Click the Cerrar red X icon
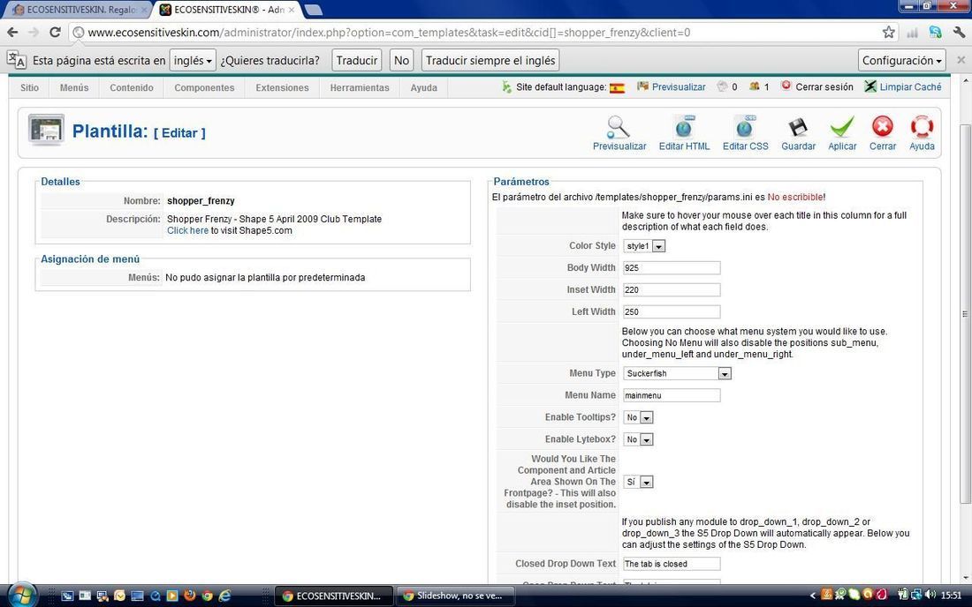The width and height of the screenshot is (972, 607). 882,127
